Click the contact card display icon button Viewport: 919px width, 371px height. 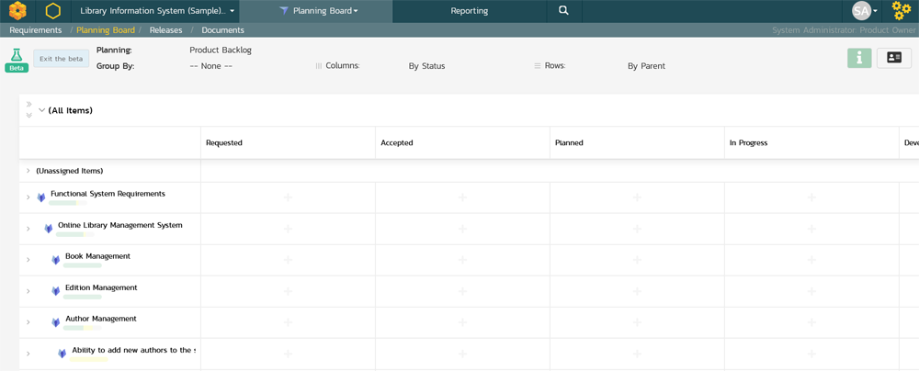pyautogui.click(x=894, y=58)
